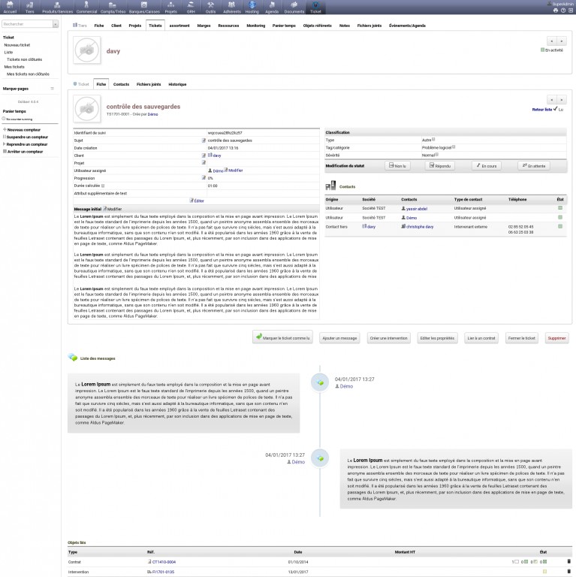Set ticket status to Répondu
The image size is (576, 577).
click(440, 166)
